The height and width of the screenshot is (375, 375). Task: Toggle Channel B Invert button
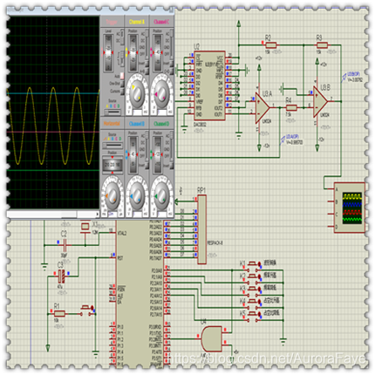[147, 166]
